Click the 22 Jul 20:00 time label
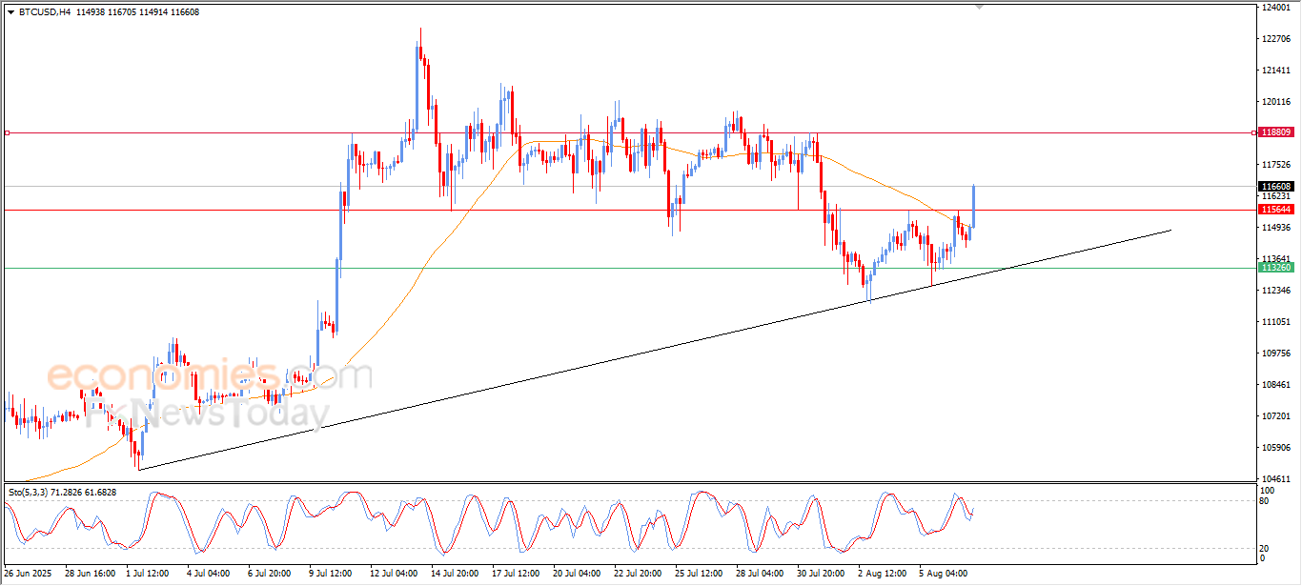The width and height of the screenshot is (1302, 586). (638, 574)
